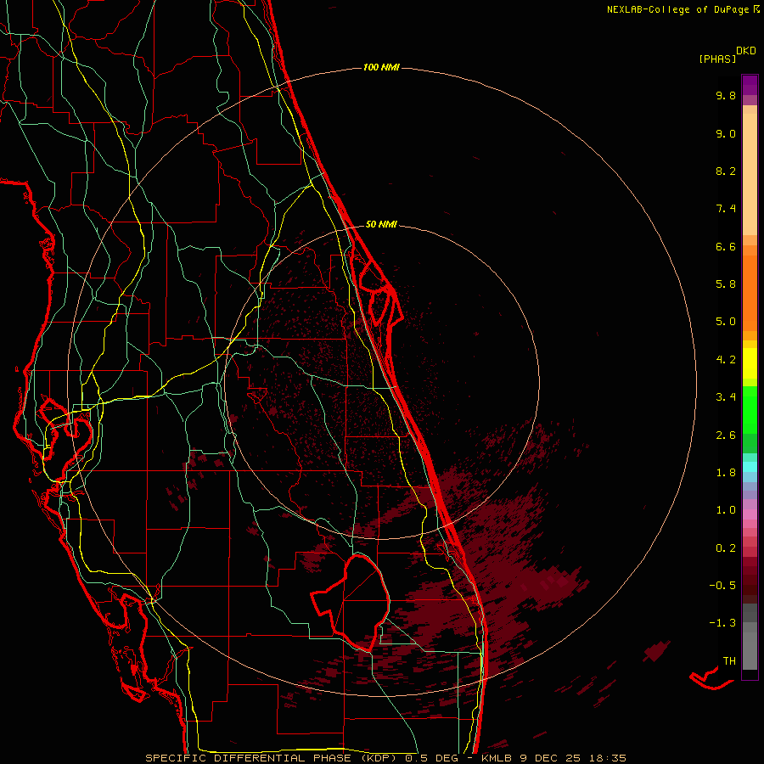This screenshot has height=764, width=764.
Task: Click the 1.0 value on the color scale
Action: 726,511
